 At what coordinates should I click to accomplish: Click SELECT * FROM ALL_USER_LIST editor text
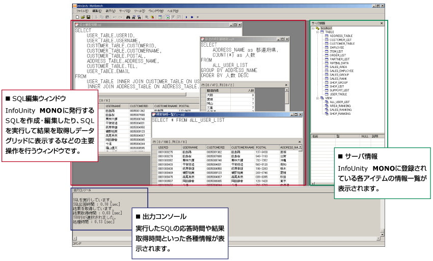click(x=188, y=120)
